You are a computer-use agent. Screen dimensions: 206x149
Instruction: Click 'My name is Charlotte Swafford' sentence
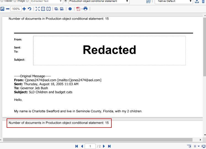pyautogui.click(x=78, y=111)
